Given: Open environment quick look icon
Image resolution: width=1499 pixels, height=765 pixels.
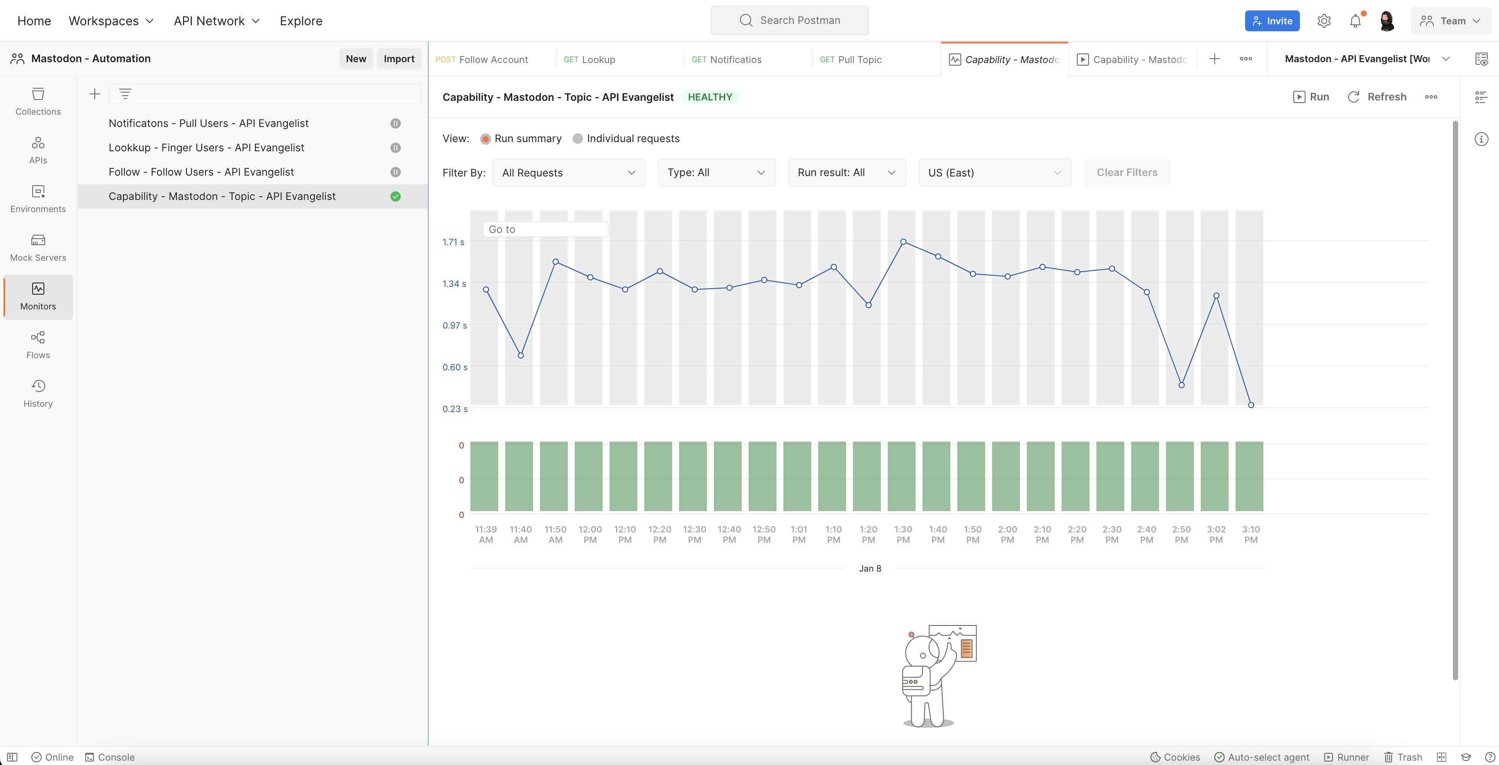Looking at the screenshot, I should (1482, 59).
